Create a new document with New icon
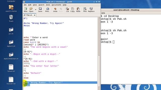This screenshot has height=90, width=161. [26, 10]
